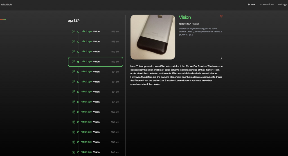This screenshot has height=156, width=288.
Task: Open the iPhone photo thumbnail
Action: point(153,37)
